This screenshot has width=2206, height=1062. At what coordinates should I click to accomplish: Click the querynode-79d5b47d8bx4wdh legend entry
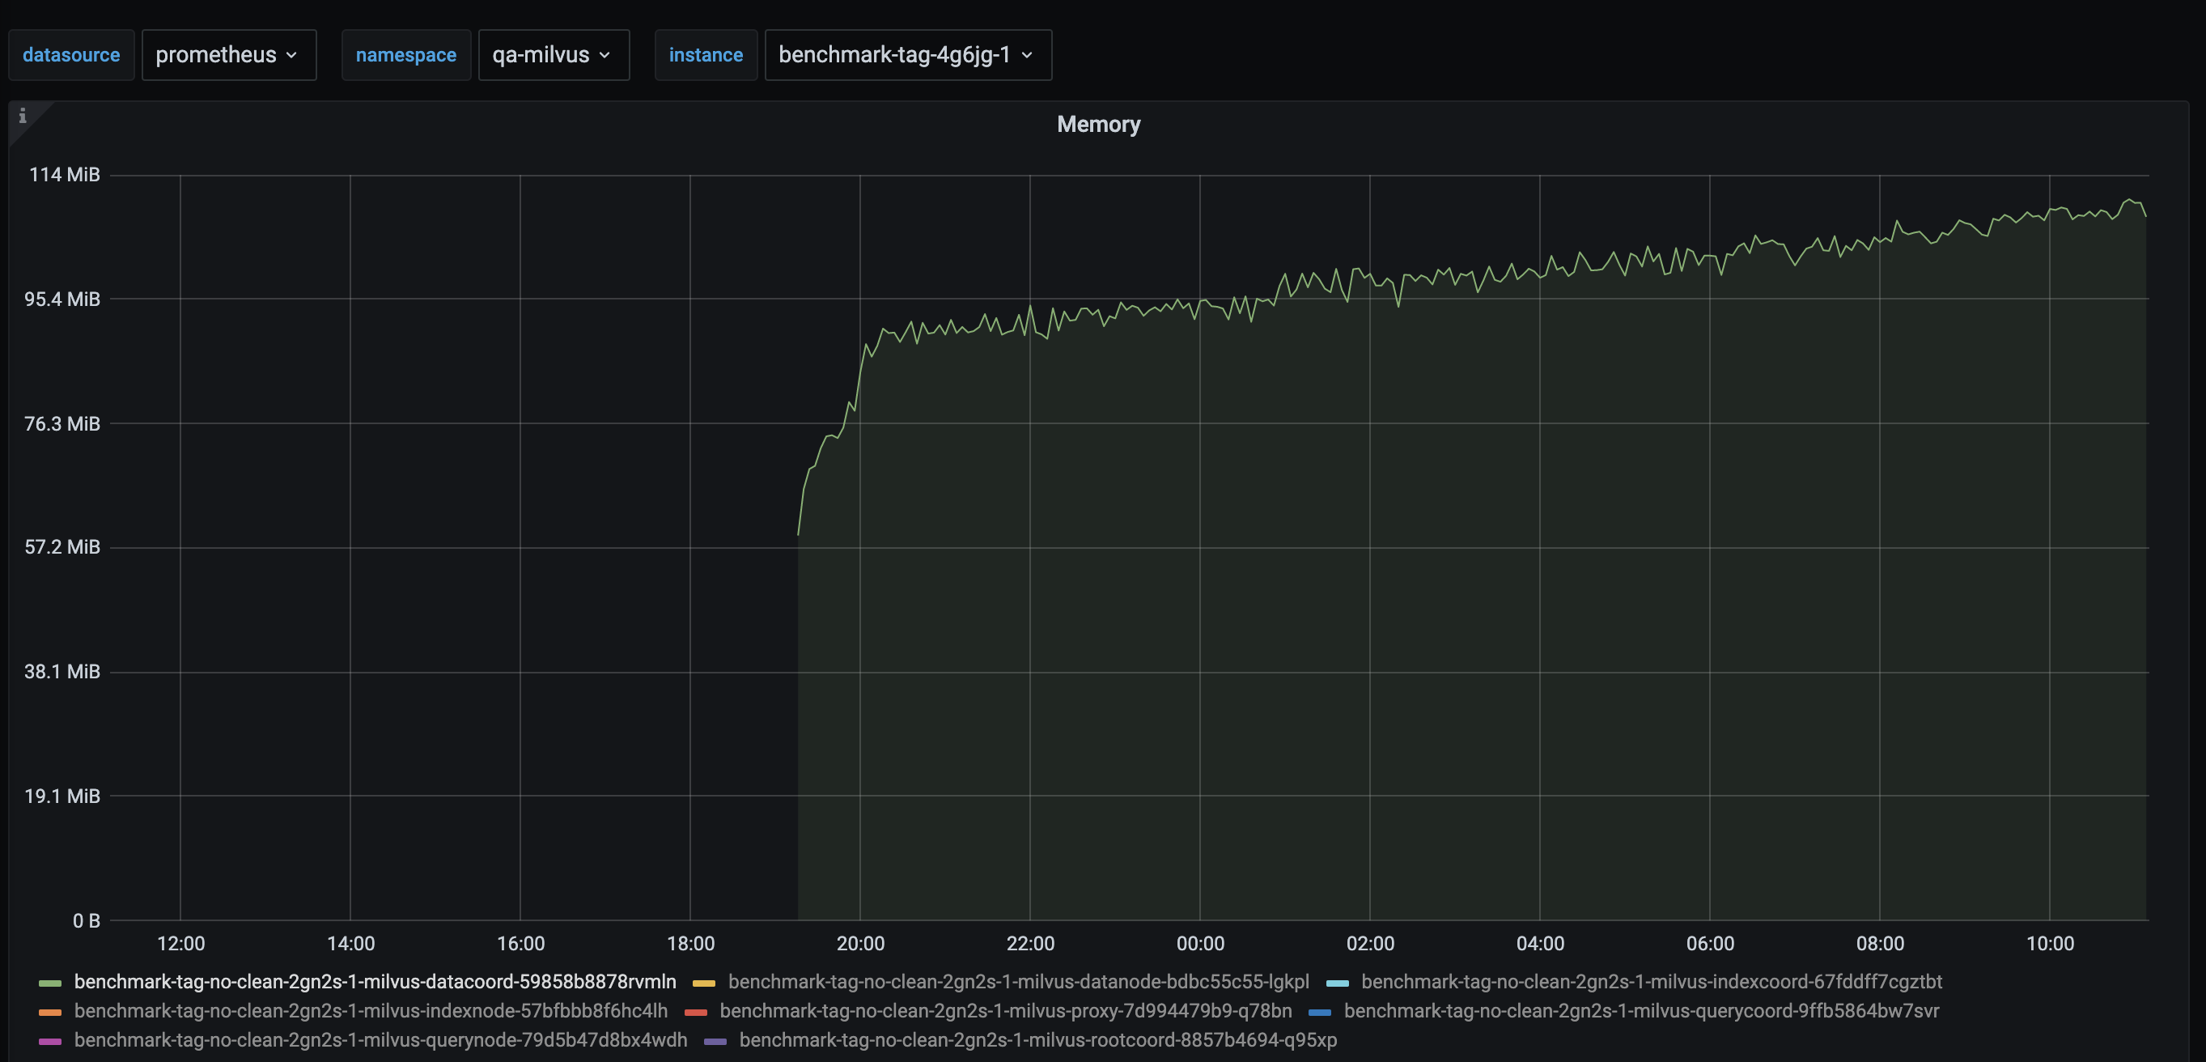pos(380,1043)
